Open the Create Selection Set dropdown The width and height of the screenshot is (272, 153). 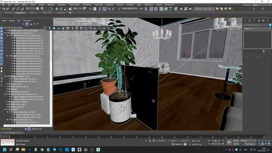[130, 8]
